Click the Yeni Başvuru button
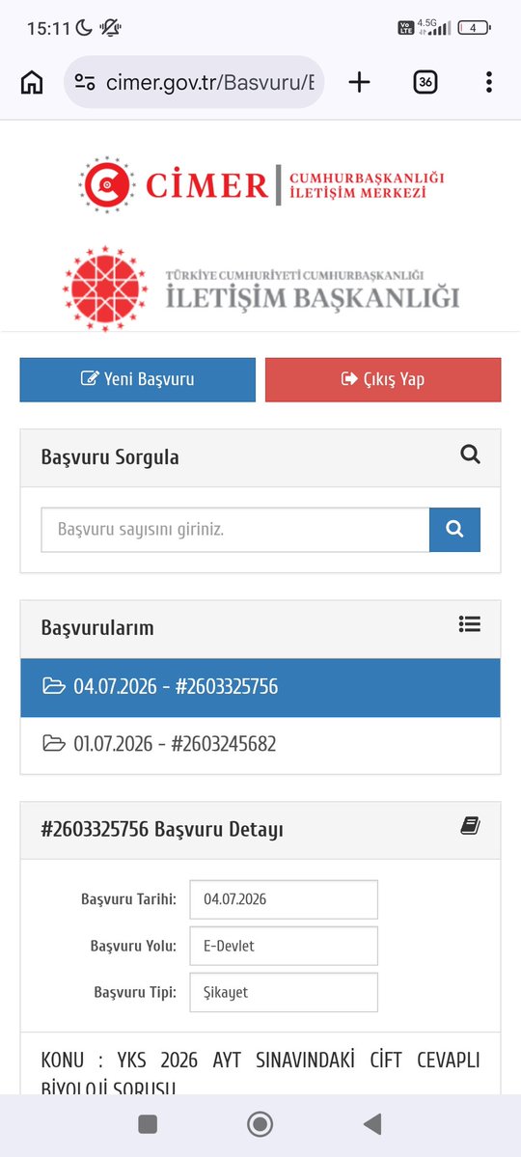This screenshot has width=521, height=1157. (137, 379)
